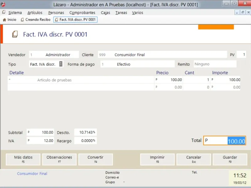The width and height of the screenshot is (251, 188).
Task: Click the IVA field 12.00
Action: [40, 140]
